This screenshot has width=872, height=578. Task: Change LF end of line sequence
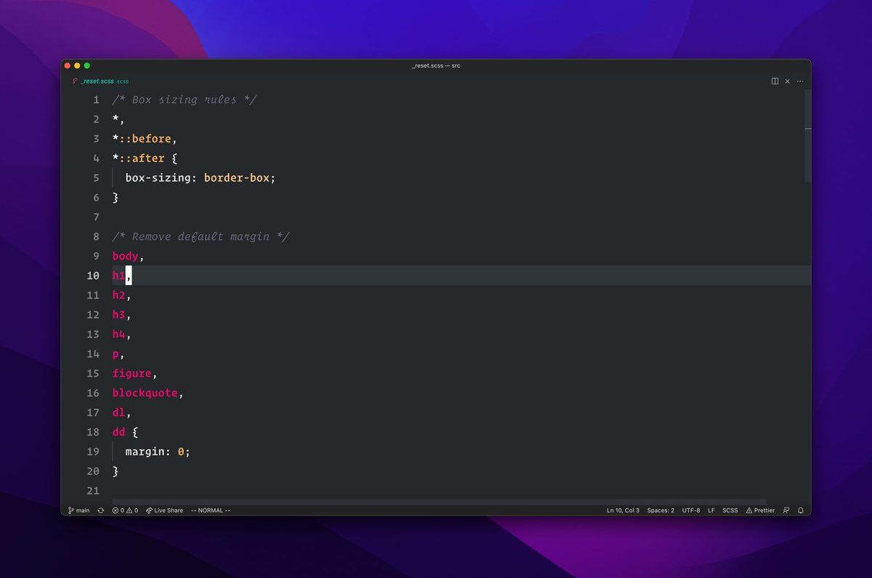point(711,510)
